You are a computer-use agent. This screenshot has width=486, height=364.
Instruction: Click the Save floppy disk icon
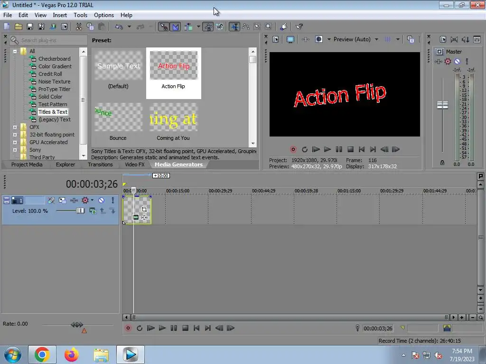tap(30, 27)
